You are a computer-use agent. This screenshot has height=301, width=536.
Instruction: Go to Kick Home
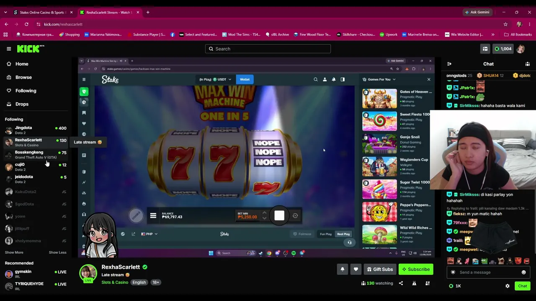click(x=22, y=64)
